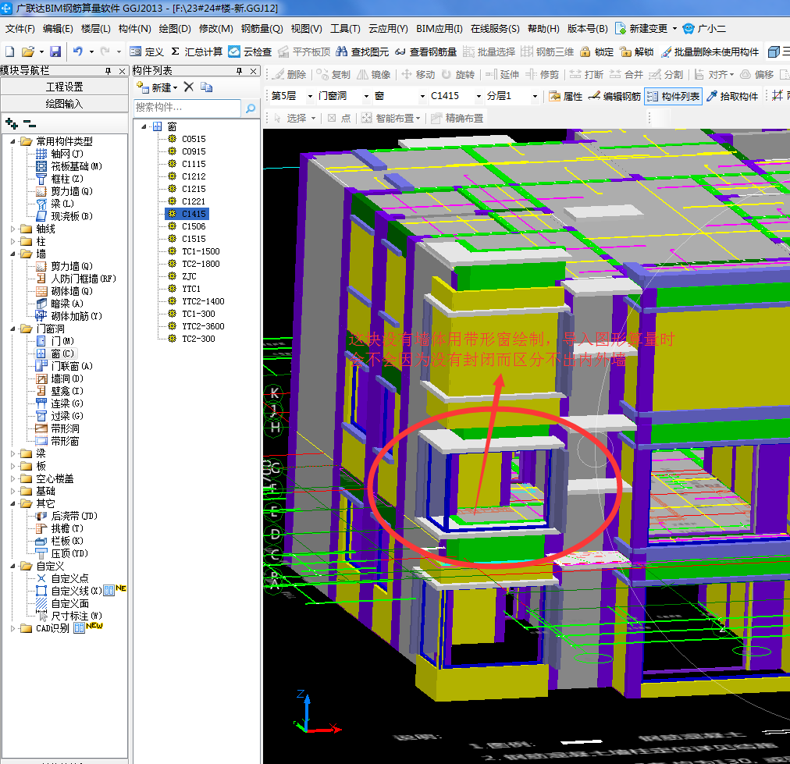Toggle the 构件列表 panel button
The height and width of the screenshot is (764, 790).
(674, 96)
